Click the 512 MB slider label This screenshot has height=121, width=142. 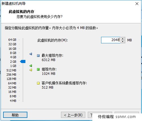click(x=11, y=70)
